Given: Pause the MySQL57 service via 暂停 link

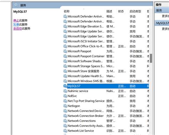Looking at the screenshot, I should pyautogui.click(x=16, y=25).
